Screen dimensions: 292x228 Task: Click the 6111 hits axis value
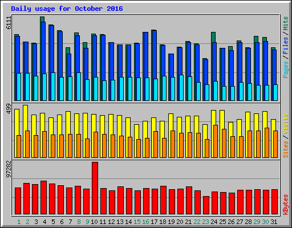9,23
